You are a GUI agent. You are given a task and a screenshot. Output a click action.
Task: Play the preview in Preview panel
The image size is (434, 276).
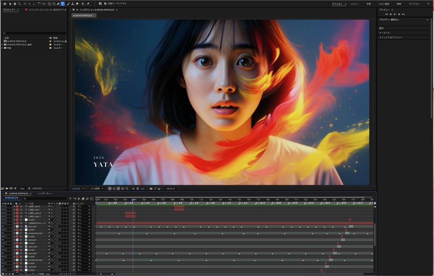click(x=395, y=14)
